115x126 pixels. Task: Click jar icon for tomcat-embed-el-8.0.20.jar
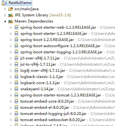click(16, 108)
